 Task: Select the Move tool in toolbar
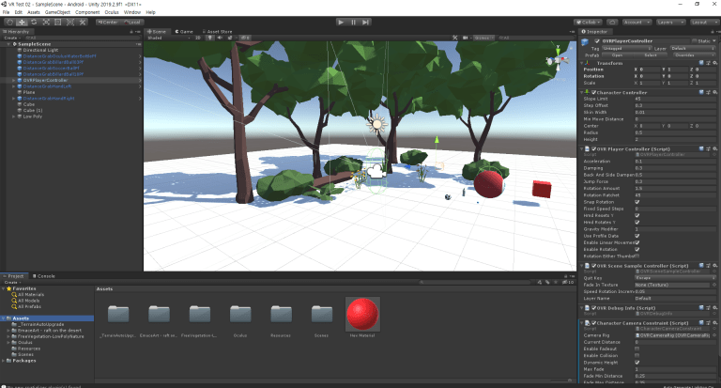click(x=21, y=21)
